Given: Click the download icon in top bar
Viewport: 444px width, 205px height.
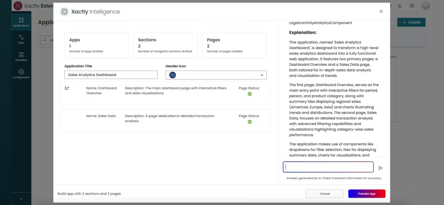Looking at the screenshot, I should 400,6.
